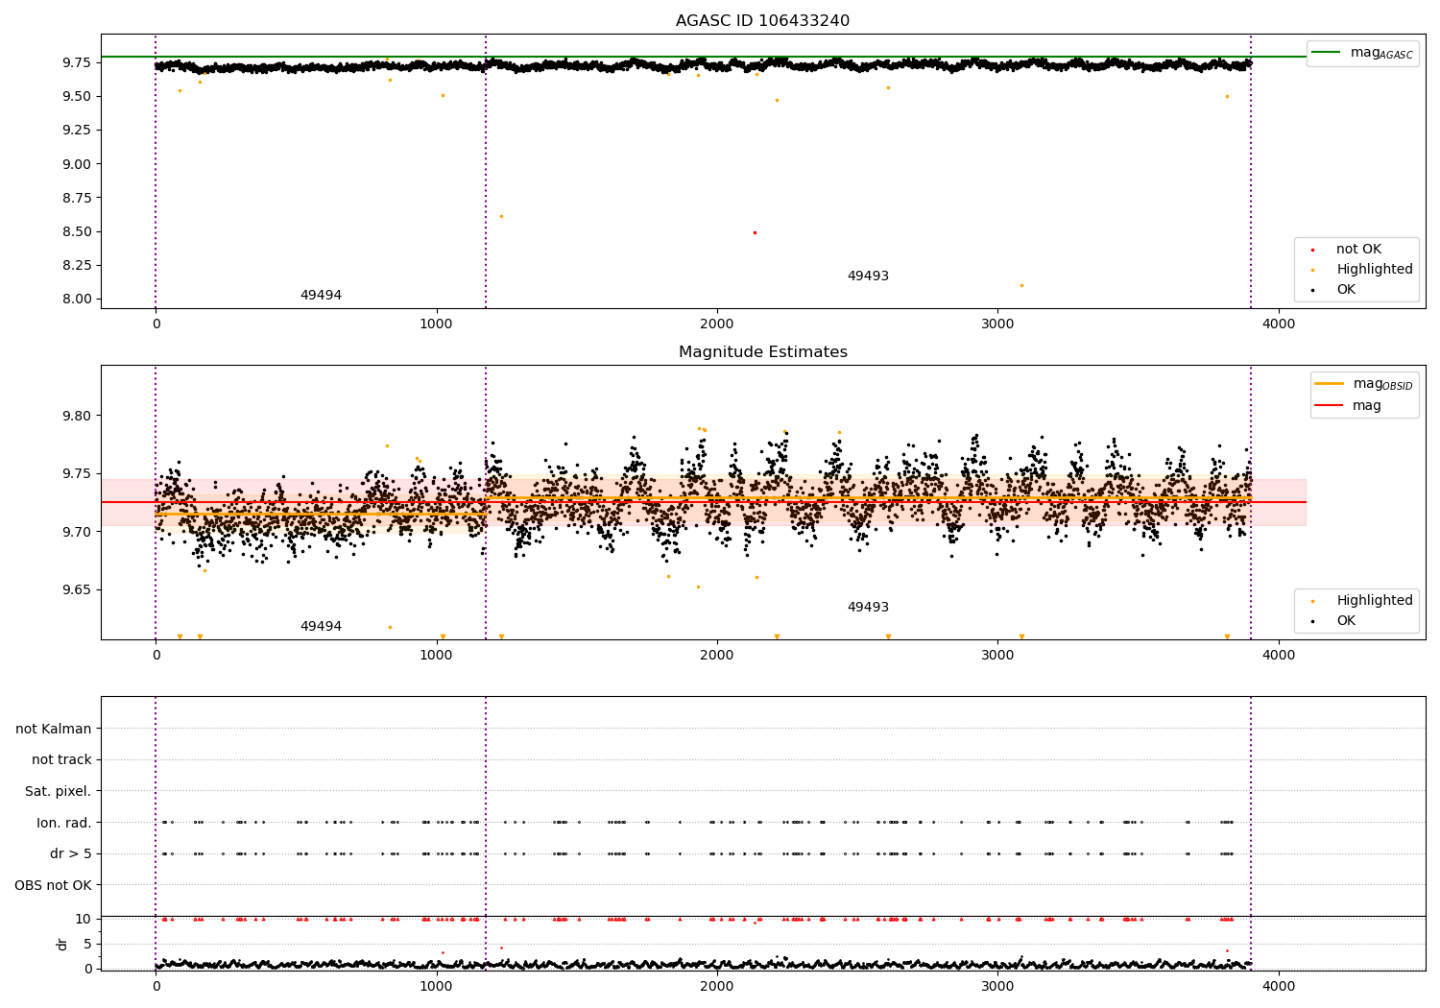This screenshot has width=1440, height=1008.
Task: Click the 'not Kalman' row label
Action: pos(54,730)
